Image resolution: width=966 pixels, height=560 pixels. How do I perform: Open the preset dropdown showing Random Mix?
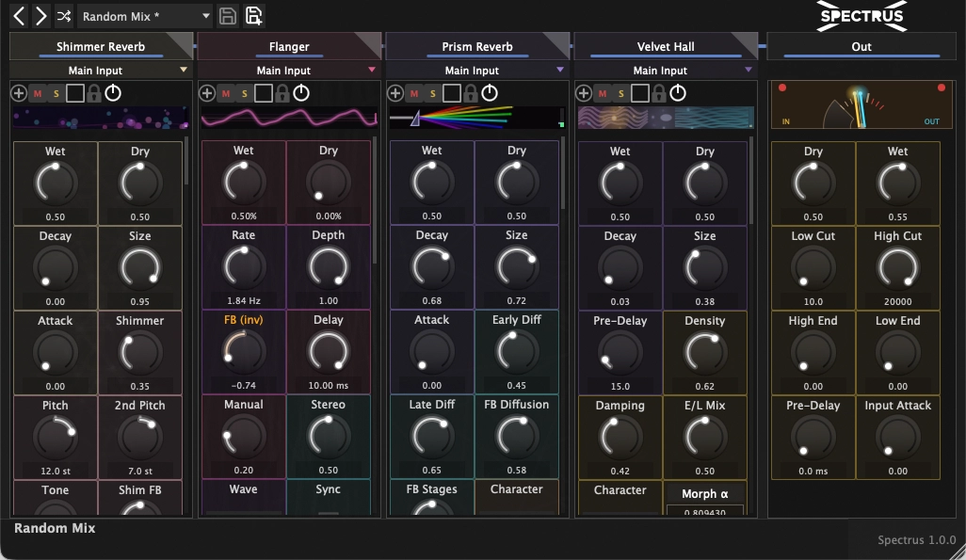coord(146,16)
